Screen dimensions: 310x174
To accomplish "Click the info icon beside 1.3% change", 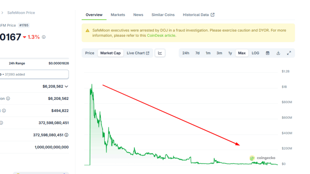I will pos(44,37).
